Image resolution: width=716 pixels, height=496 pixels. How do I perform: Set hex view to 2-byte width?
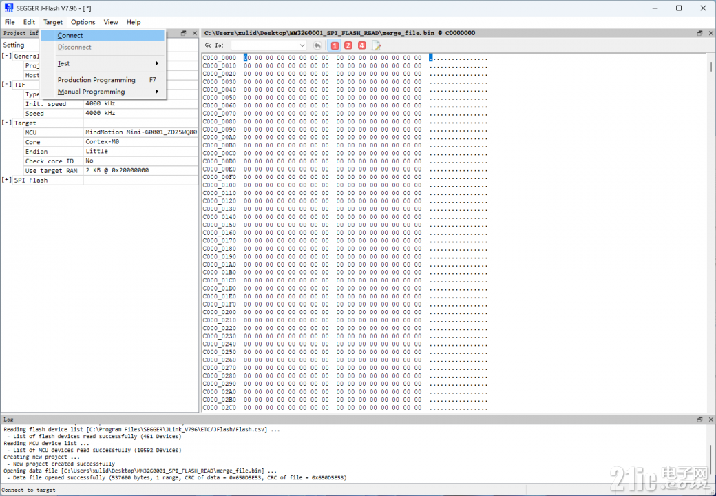click(348, 45)
